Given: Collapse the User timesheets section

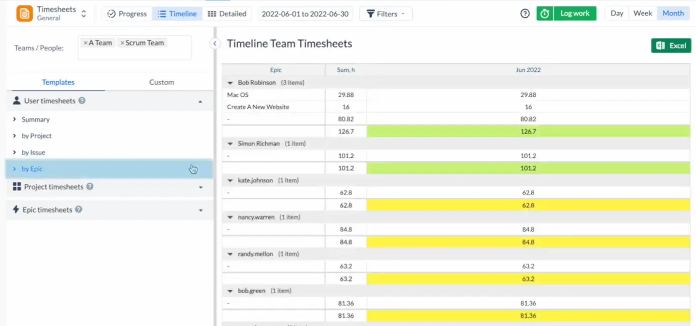Looking at the screenshot, I should (x=201, y=102).
